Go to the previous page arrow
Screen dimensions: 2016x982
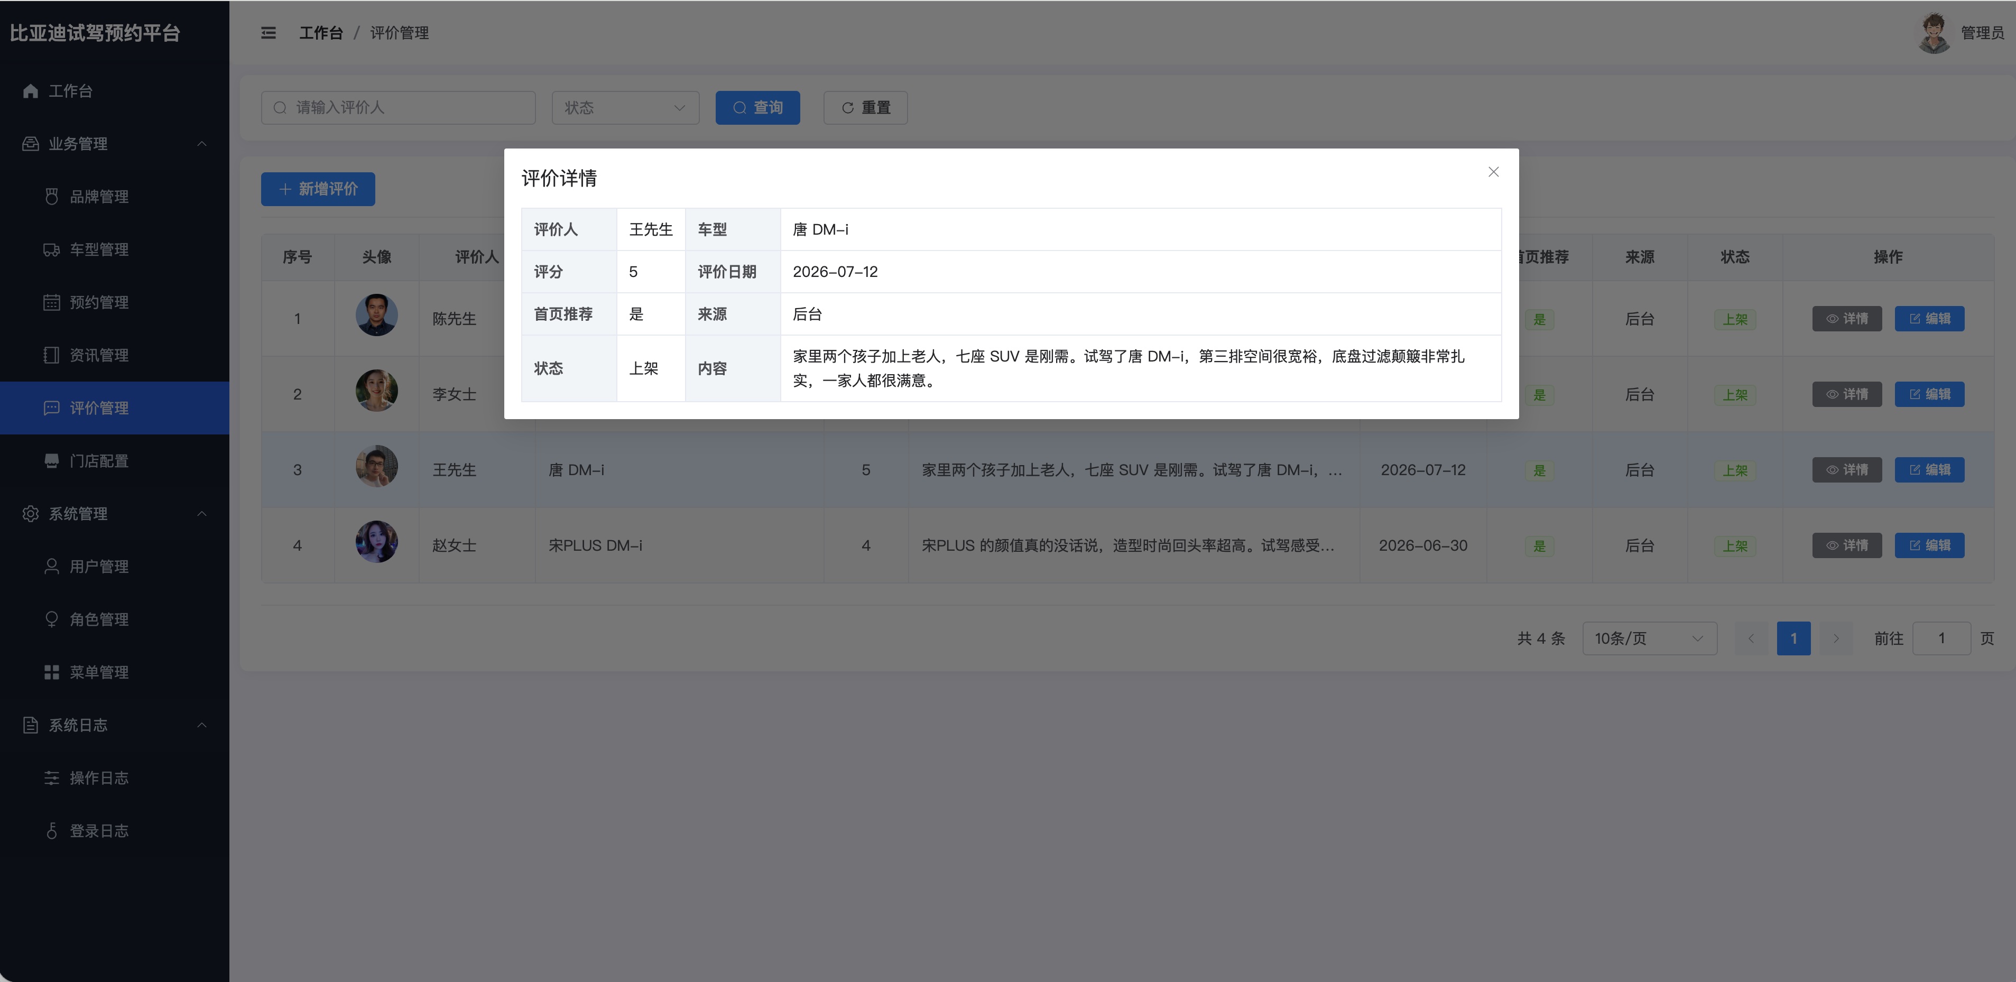tap(1752, 638)
